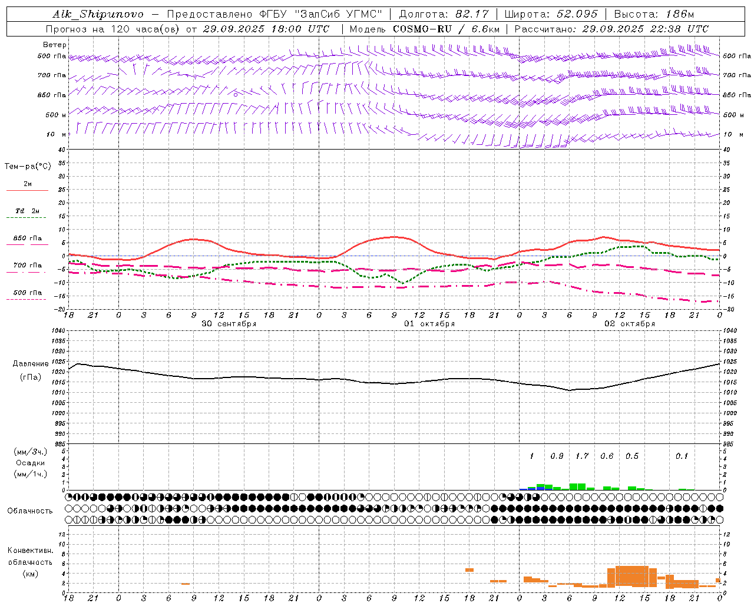Click the (мм/1ч.) precipitation unit label
754x603 pixels.
click(31, 474)
